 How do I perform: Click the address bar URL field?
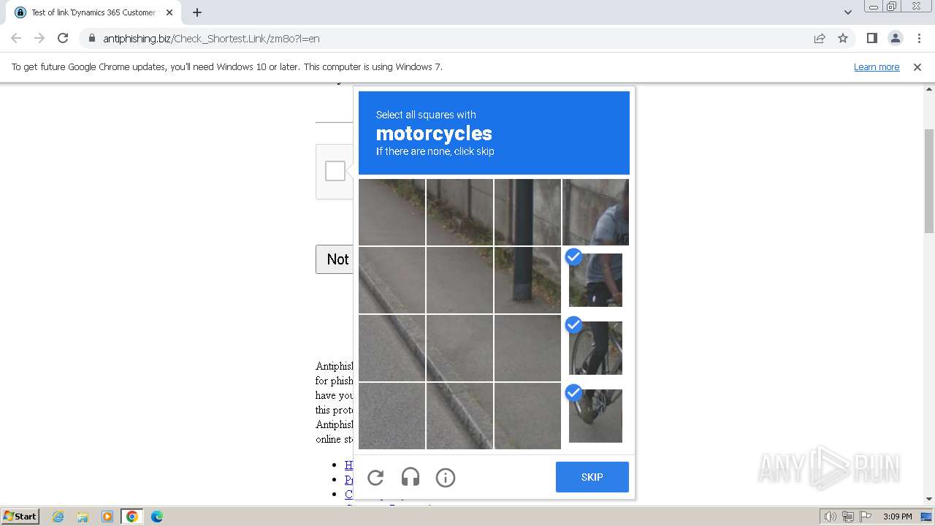click(x=453, y=39)
